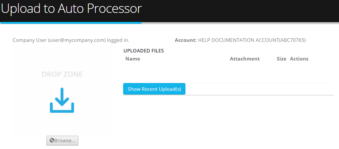Image resolution: width=339 pixels, height=149 pixels.
Task: Show recent uploads list
Action: [x=154, y=89]
